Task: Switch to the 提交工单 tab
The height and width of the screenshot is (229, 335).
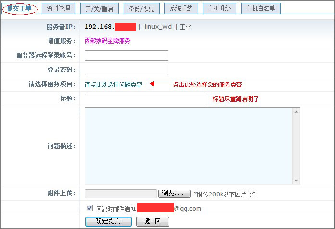Action: coord(19,8)
